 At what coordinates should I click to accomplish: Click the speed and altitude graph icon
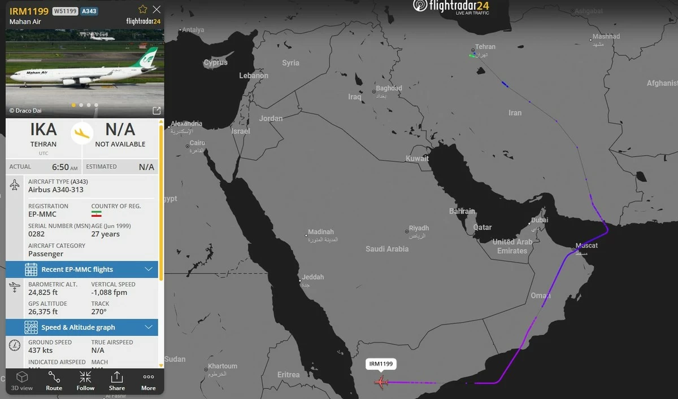(x=31, y=327)
